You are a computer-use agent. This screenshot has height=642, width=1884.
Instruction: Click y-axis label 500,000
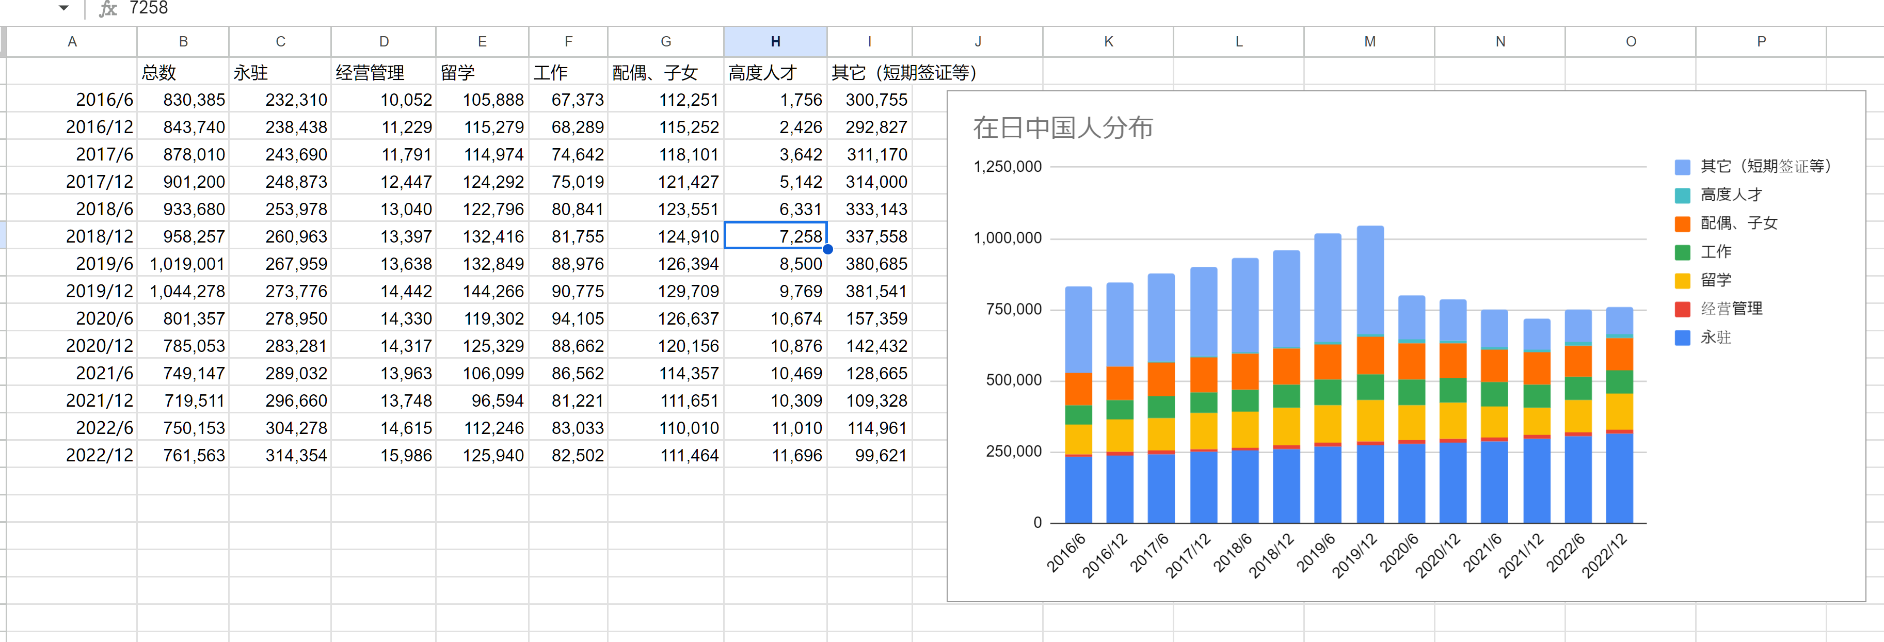(x=1014, y=380)
